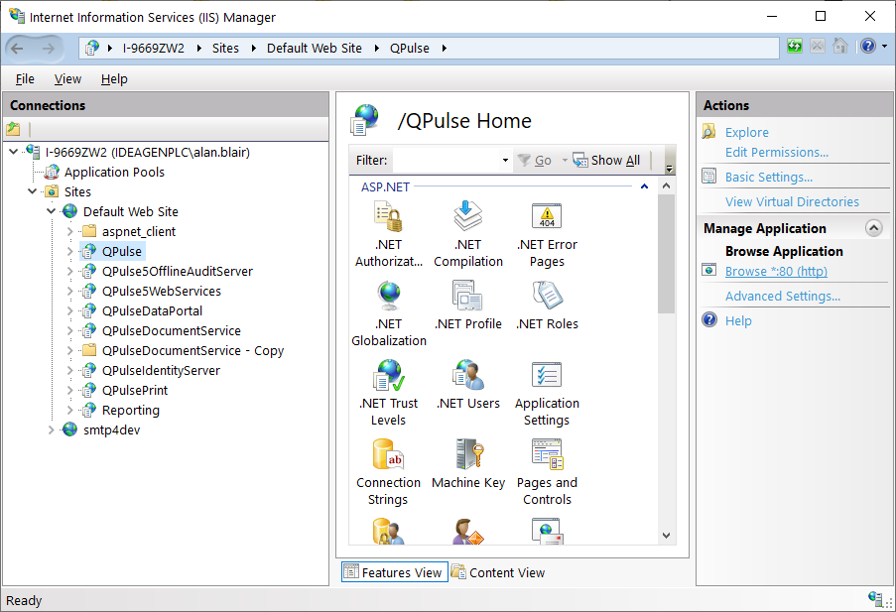Select the QPulseDataPortal application

point(152,310)
